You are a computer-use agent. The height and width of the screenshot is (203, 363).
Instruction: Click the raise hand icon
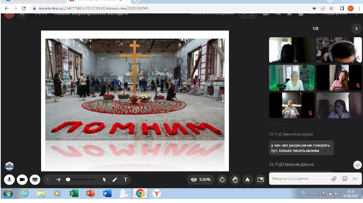click(235, 180)
